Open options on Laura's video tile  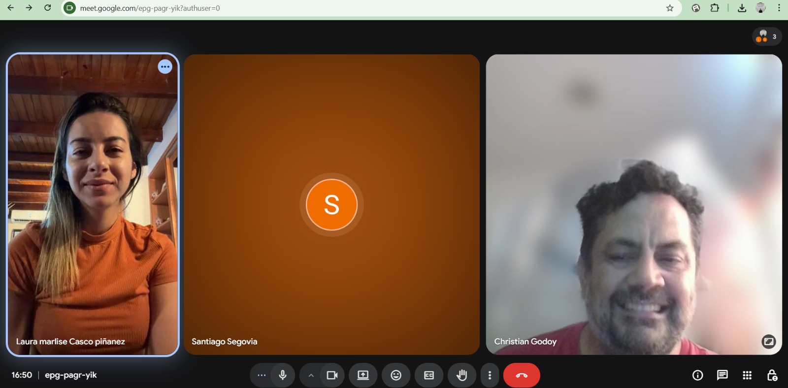point(165,66)
